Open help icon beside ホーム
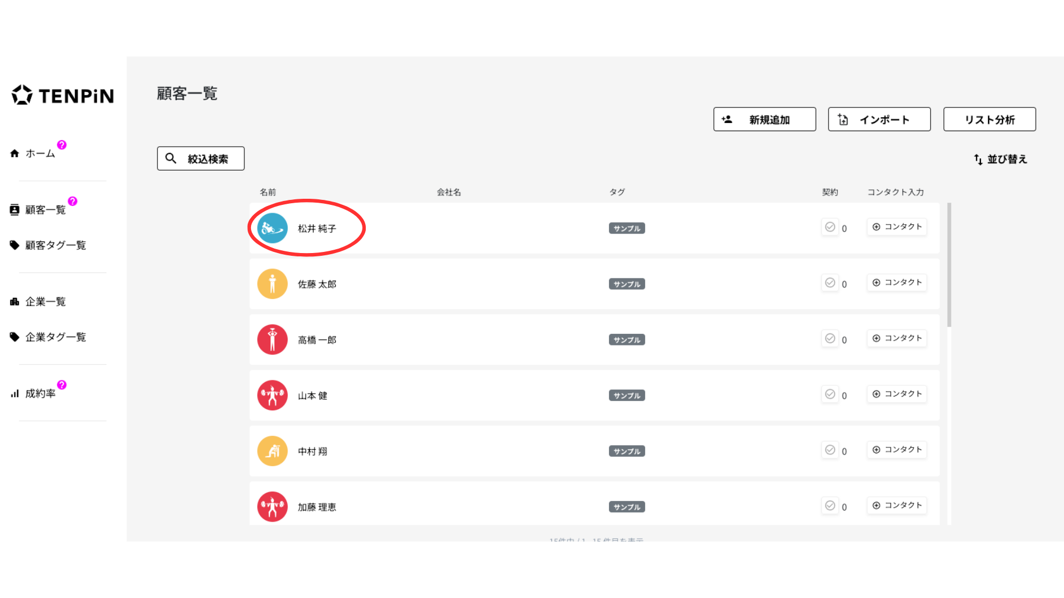 tap(62, 145)
